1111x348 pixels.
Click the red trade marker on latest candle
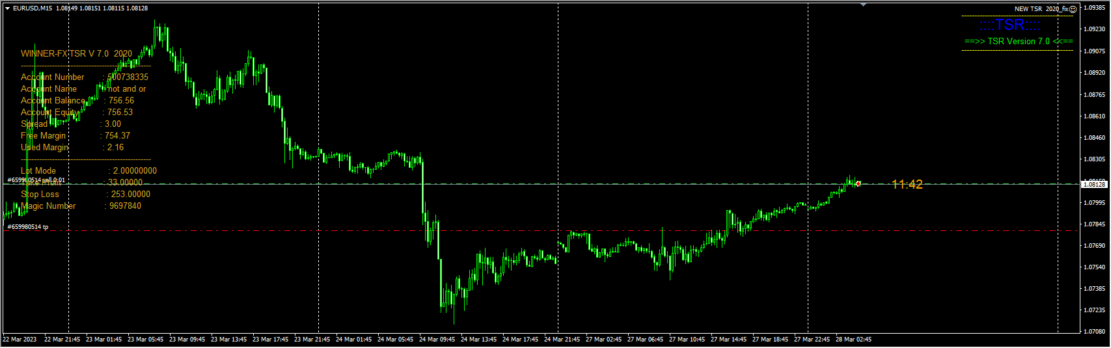pos(858,184)
